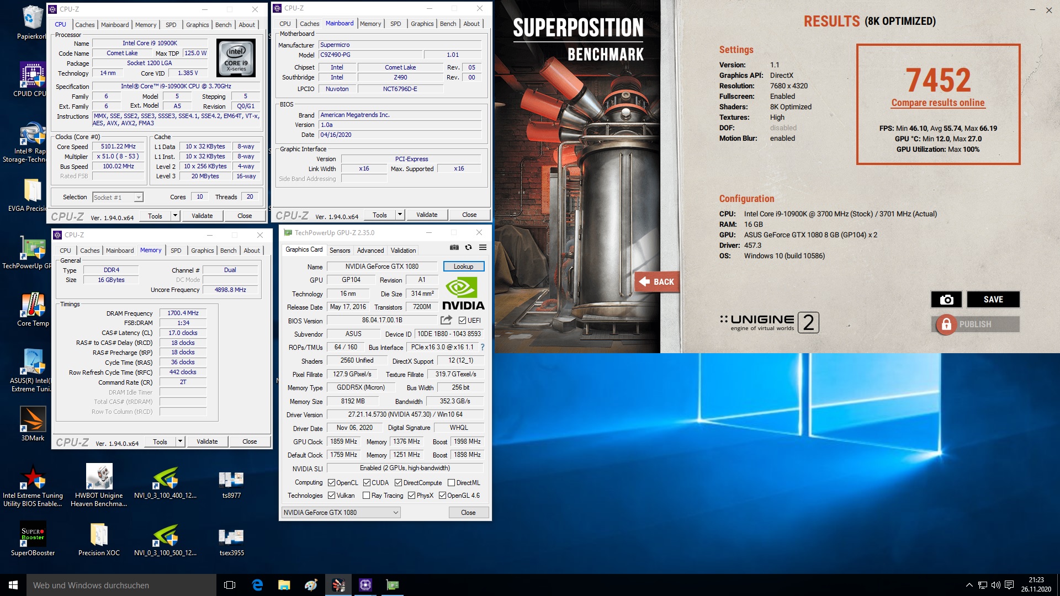This screenshot has width=1060, height=596.
Task: Toggle the OpenCL checkbox
Action: click(x=331, y=482)
